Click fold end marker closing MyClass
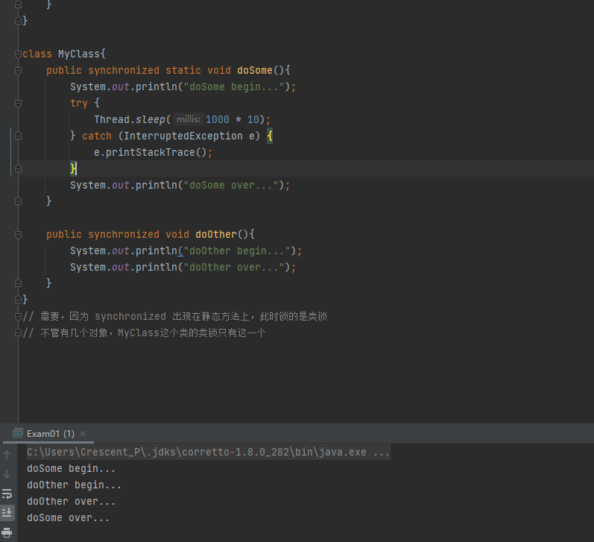This screenshot has width=594, height=542. click(x=18, y=300)
